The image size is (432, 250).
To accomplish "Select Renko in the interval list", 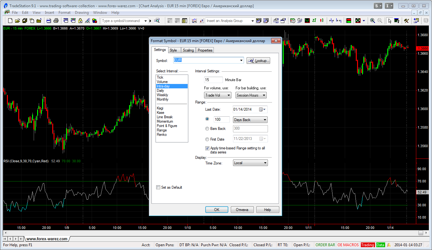I will (x=162, y=135).
